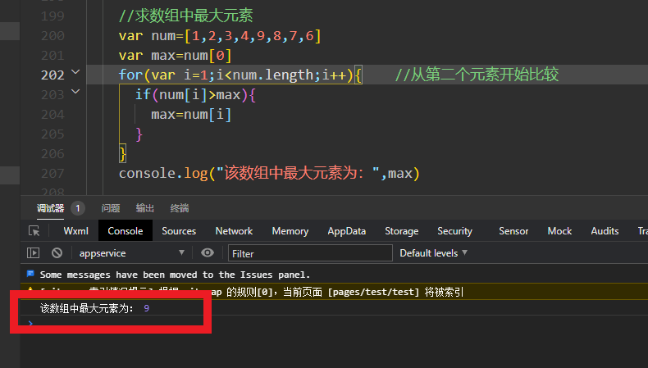Open the Default levels dropdown
The width and height of the screenshot is (648, 368).
click(x=434, y=252)
